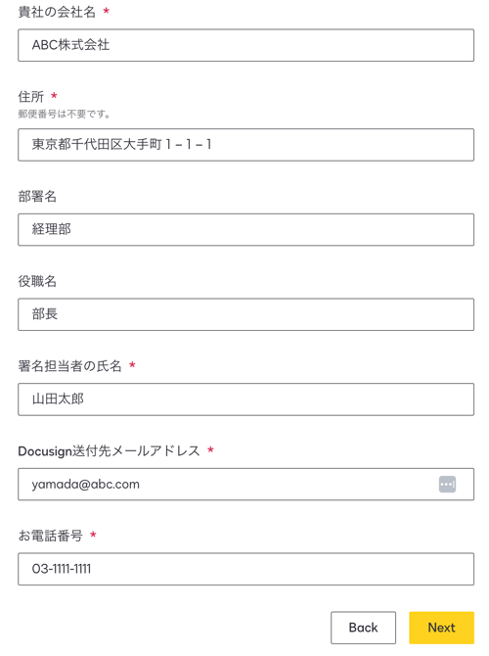The width and height of the screenshot is (489, 656).
Task: Click the hint text 郵便番号は不要です。
Action: (x=65, y=114)
